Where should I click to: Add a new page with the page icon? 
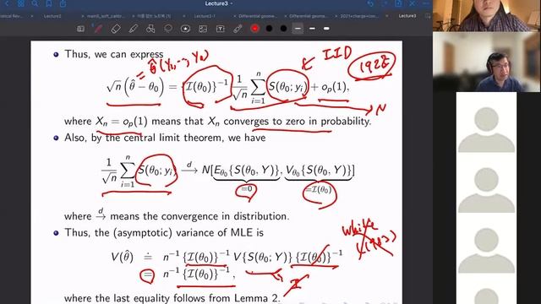398,3
